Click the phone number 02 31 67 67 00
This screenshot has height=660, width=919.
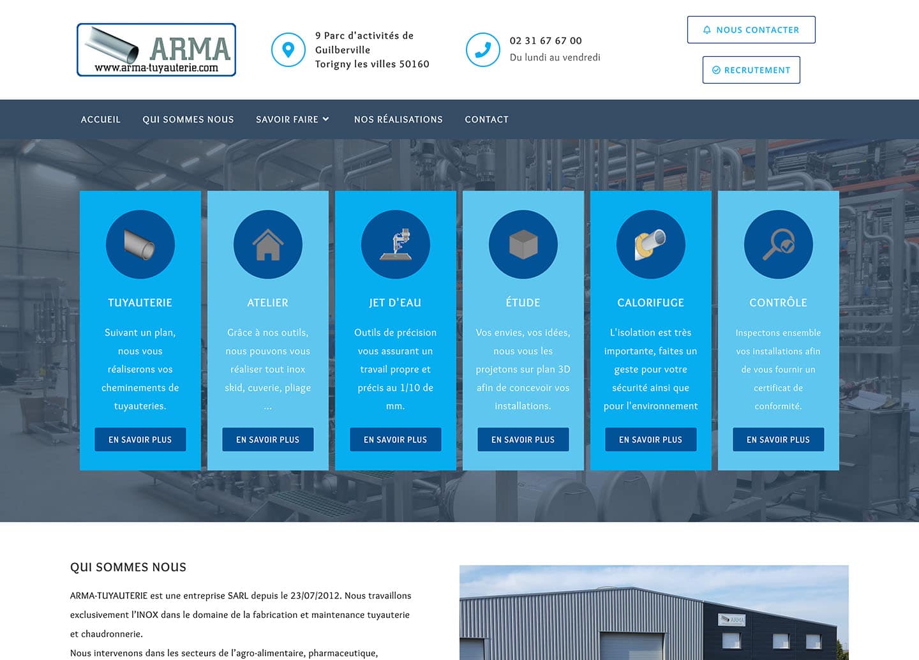click(546, 41)
